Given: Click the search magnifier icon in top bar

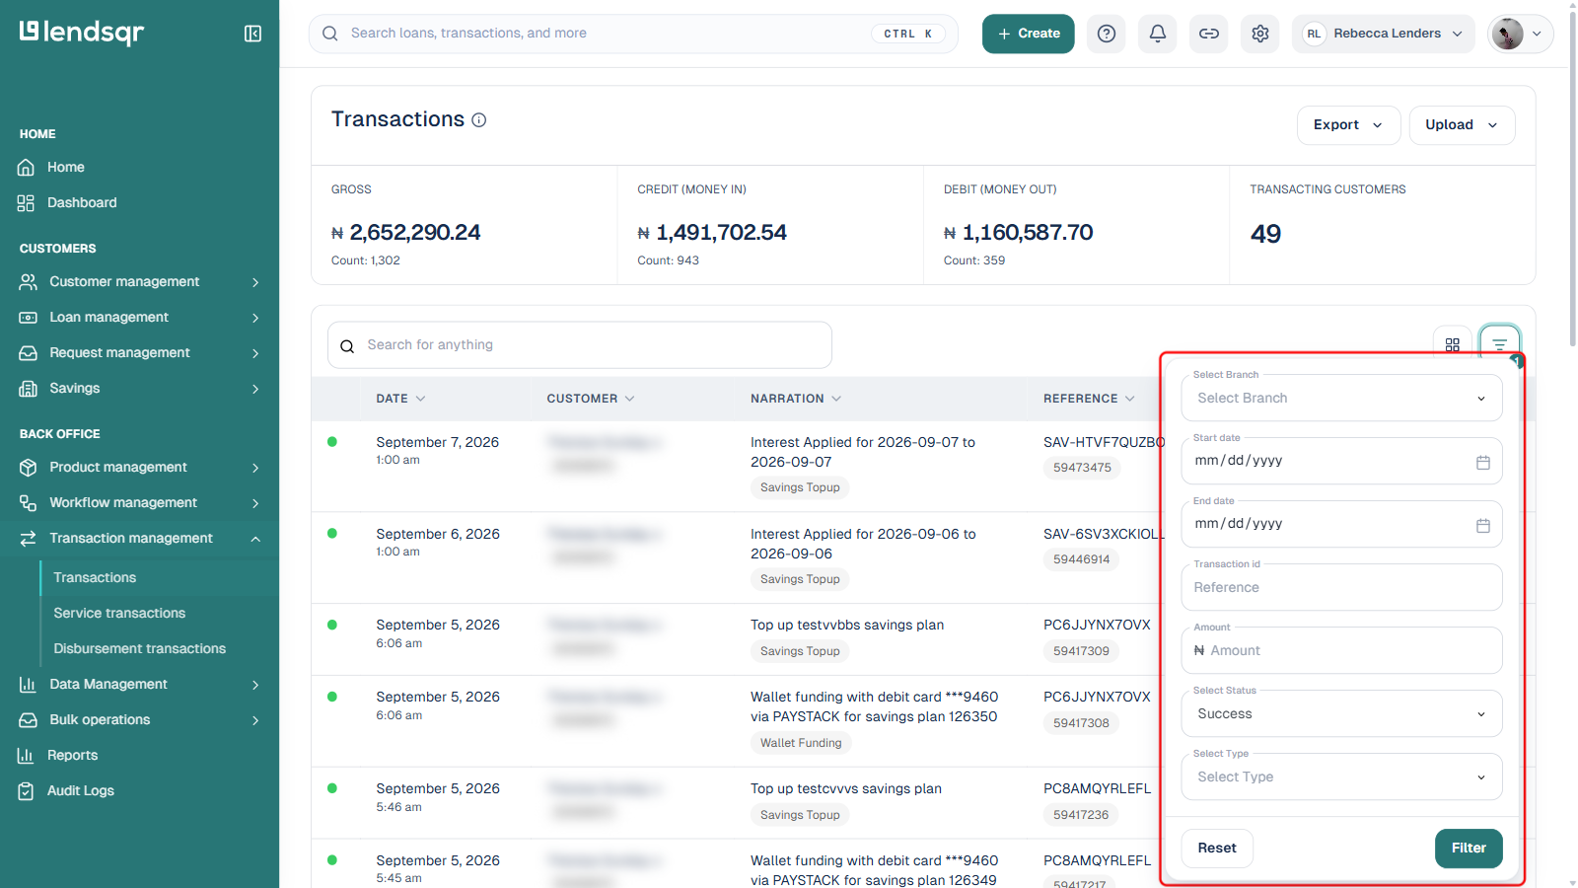Looking at the screenshot, I should pos(330,34).
